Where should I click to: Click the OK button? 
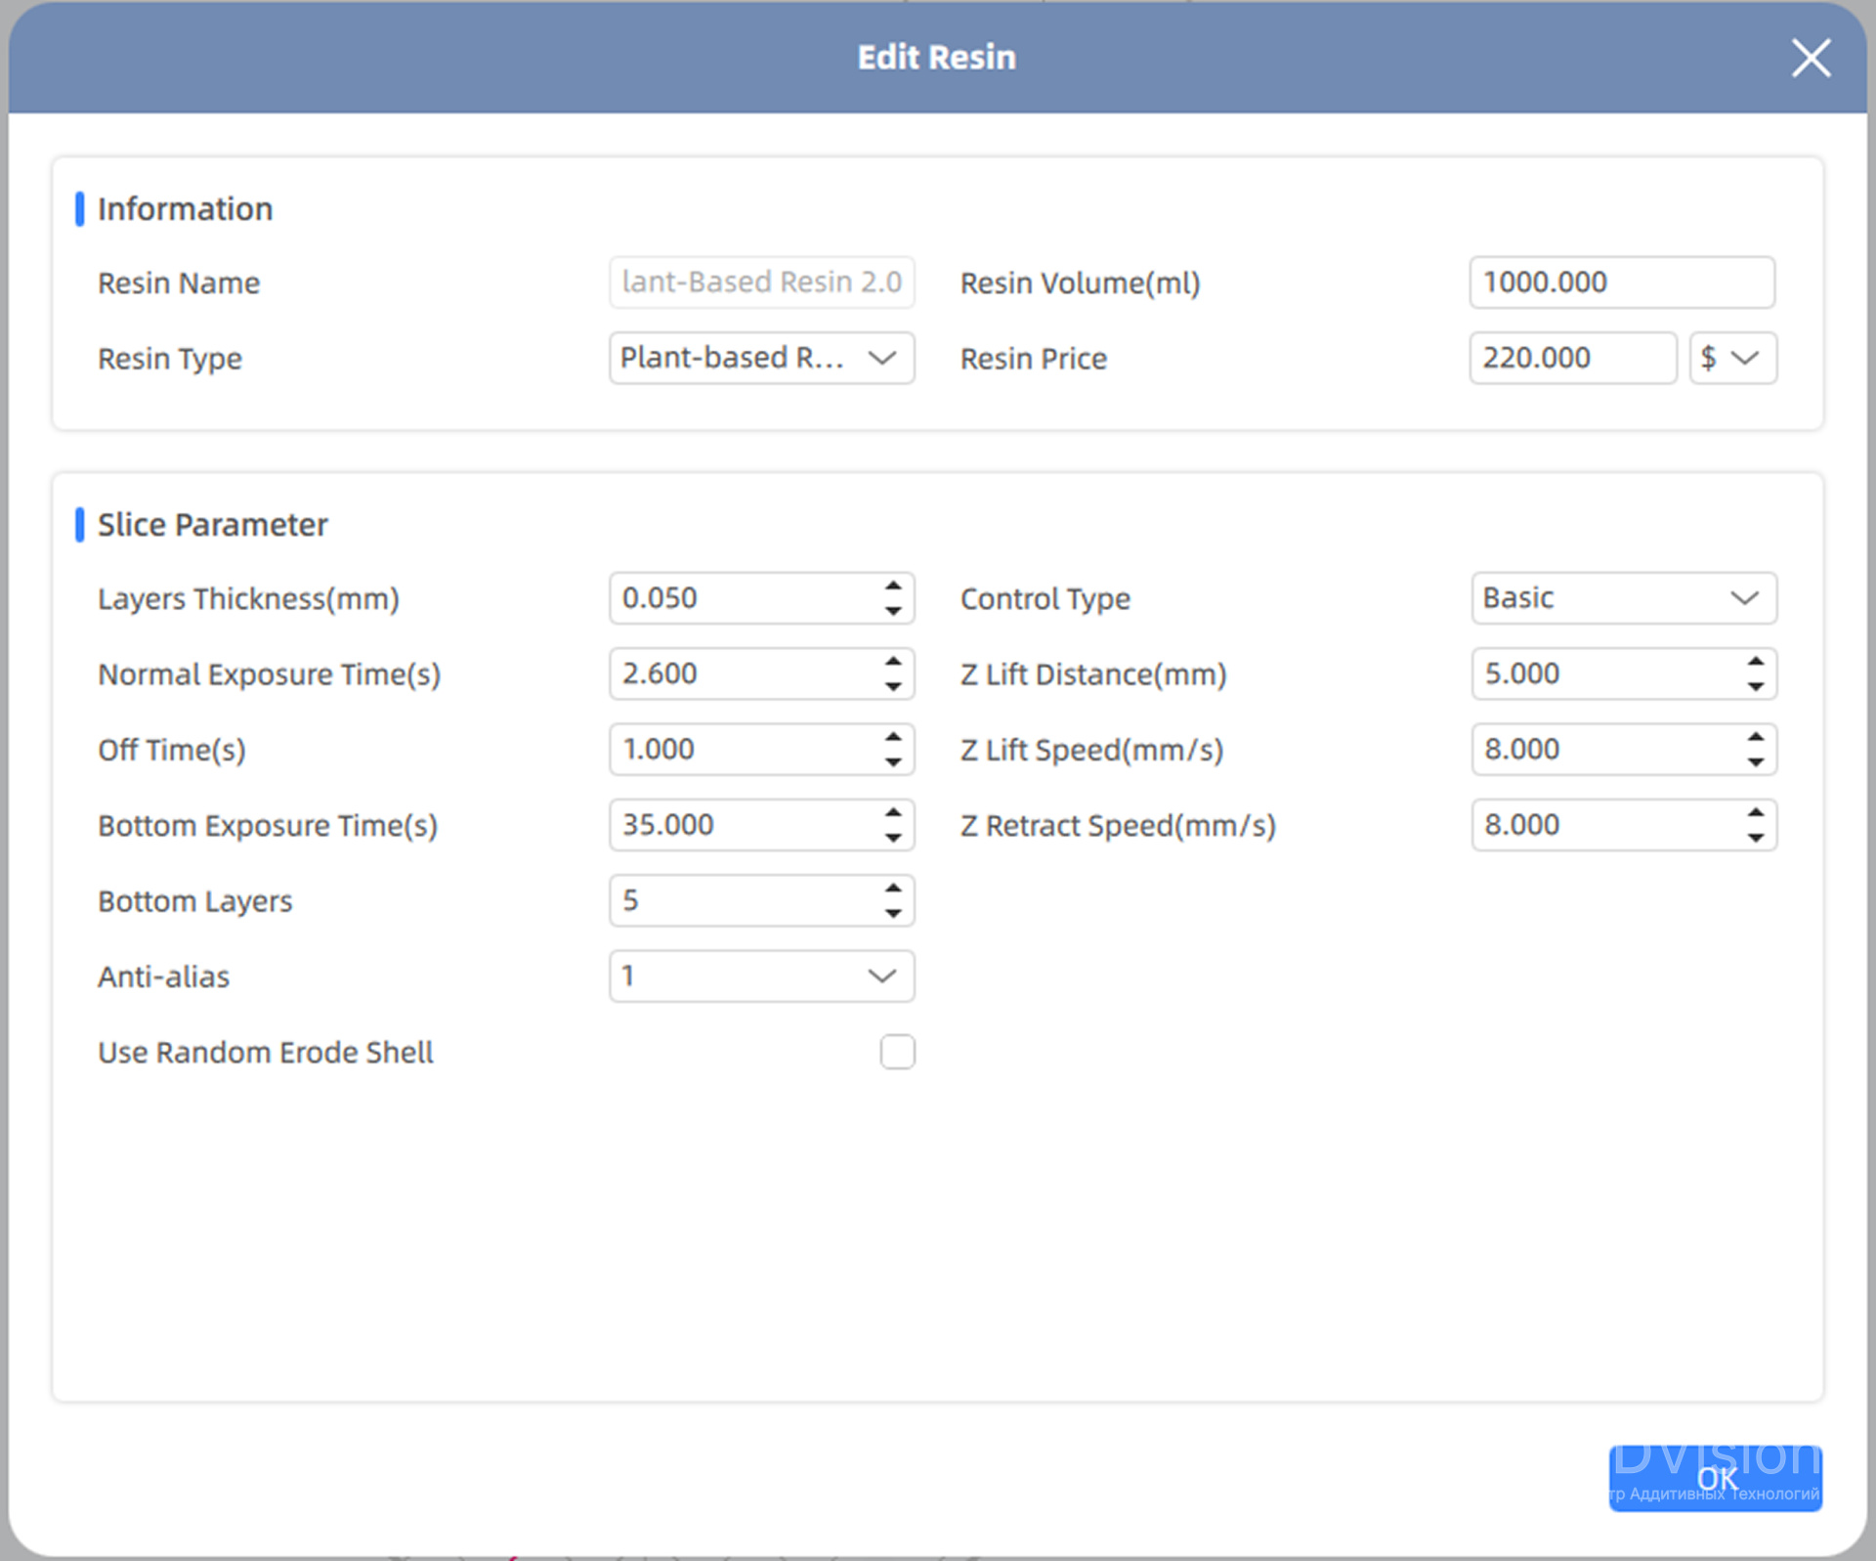[1715, 1478]
